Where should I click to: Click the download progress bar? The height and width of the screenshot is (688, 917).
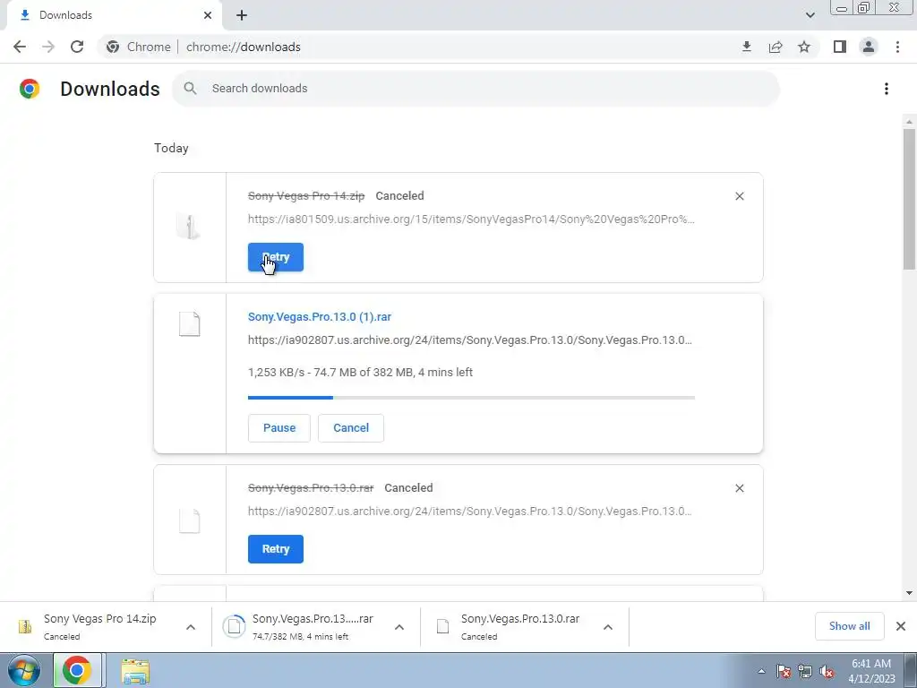pos(471,398)
